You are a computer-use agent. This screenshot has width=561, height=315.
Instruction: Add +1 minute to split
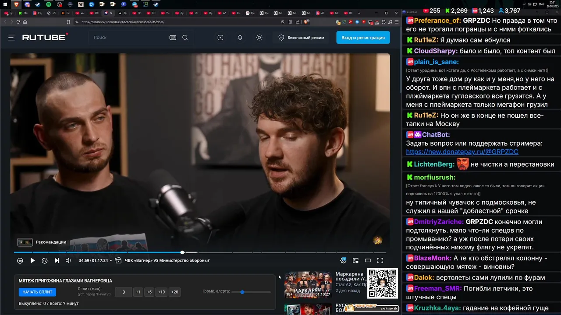[x=138, y=292]
